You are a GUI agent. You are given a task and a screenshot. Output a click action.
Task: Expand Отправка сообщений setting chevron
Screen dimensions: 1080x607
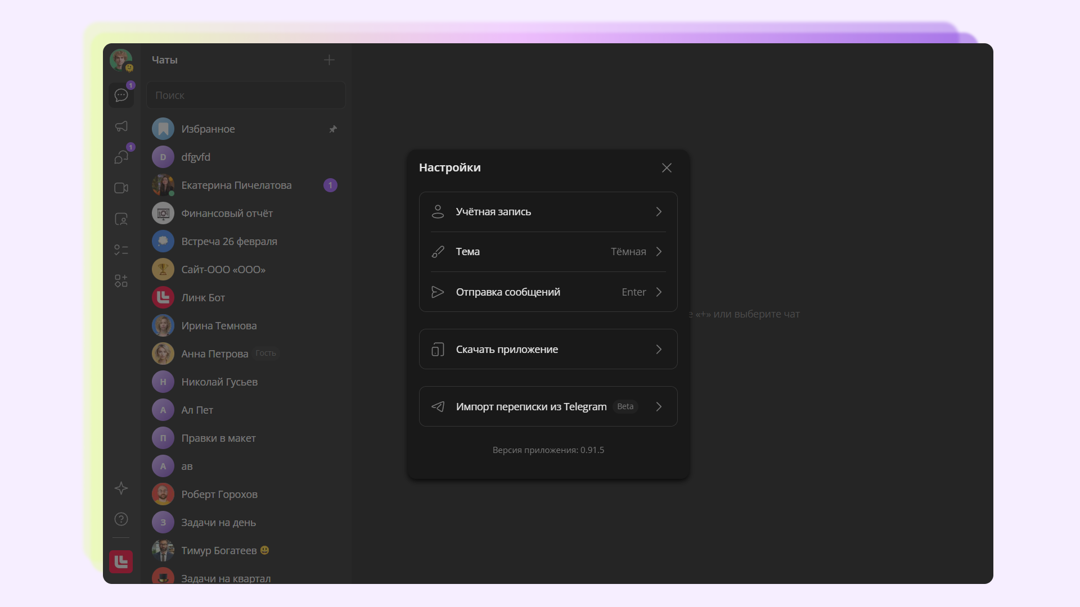(659, 292)
